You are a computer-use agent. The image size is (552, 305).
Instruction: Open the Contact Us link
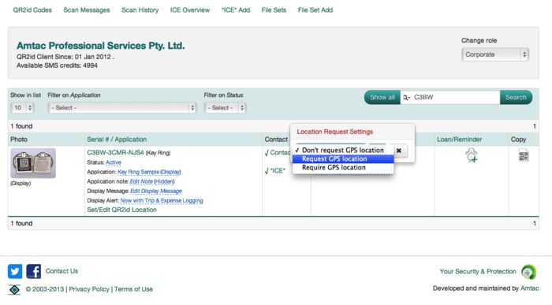click(62, 271)
